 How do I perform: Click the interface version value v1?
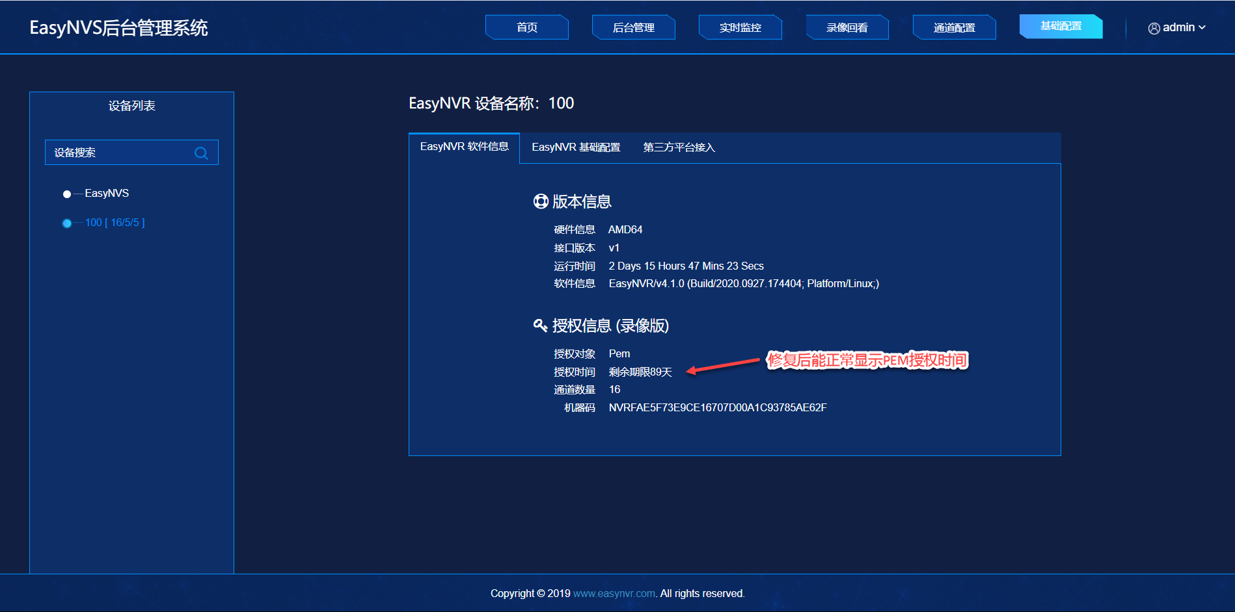tap(614, 248)
